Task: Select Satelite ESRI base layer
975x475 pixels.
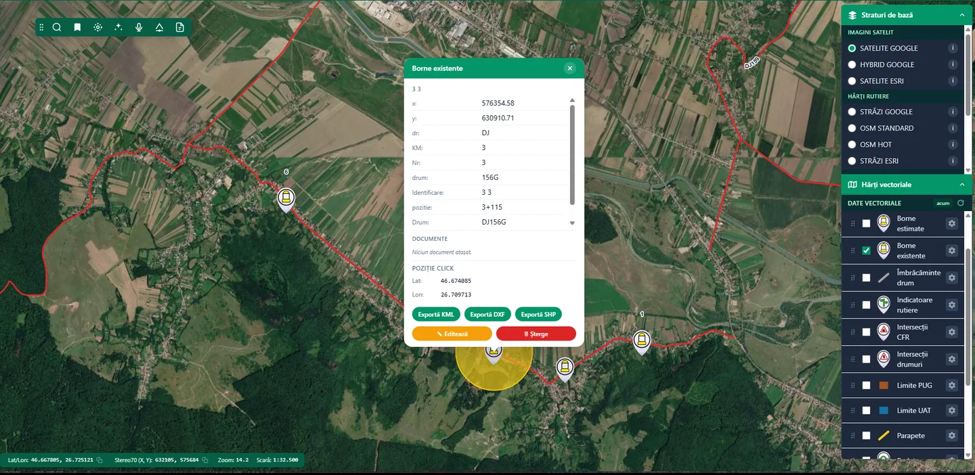Action: (852, 81)
